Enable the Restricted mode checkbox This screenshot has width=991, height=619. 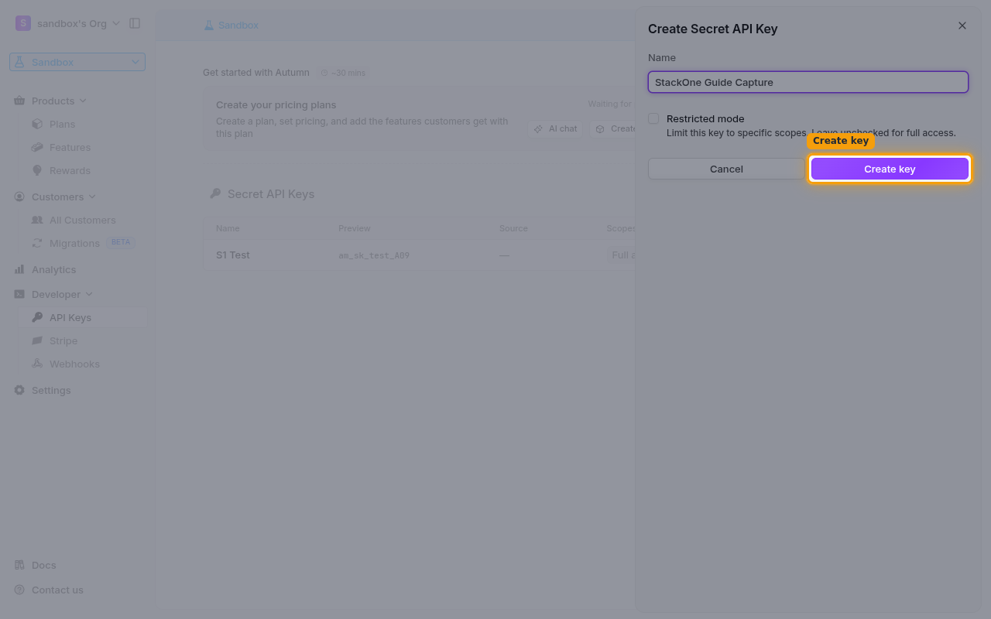(x=653, y=118)
